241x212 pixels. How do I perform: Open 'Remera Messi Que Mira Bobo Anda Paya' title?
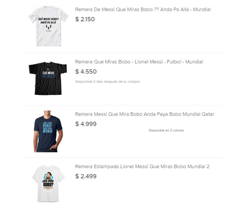click(x=145, y=114)
